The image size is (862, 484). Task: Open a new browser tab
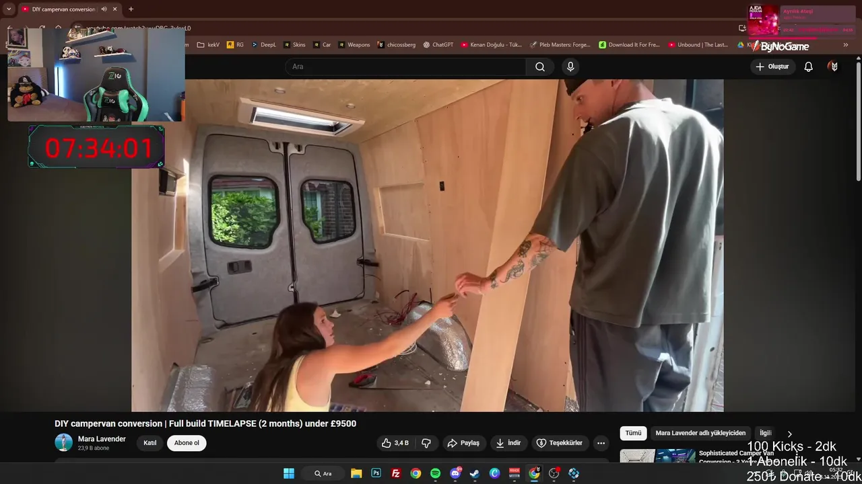click(131, 9)
